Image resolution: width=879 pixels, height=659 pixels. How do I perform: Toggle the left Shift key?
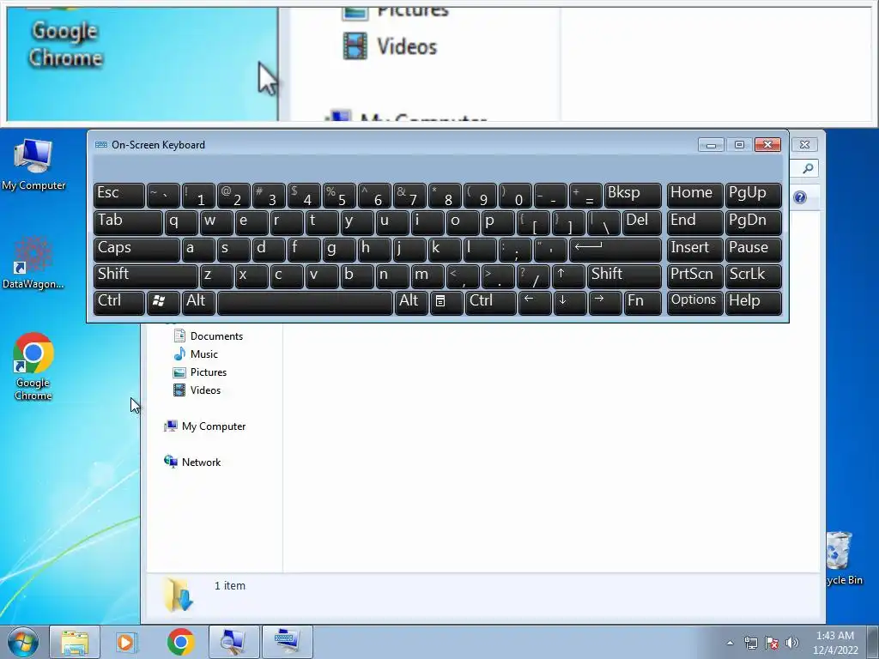coord(145,275)
